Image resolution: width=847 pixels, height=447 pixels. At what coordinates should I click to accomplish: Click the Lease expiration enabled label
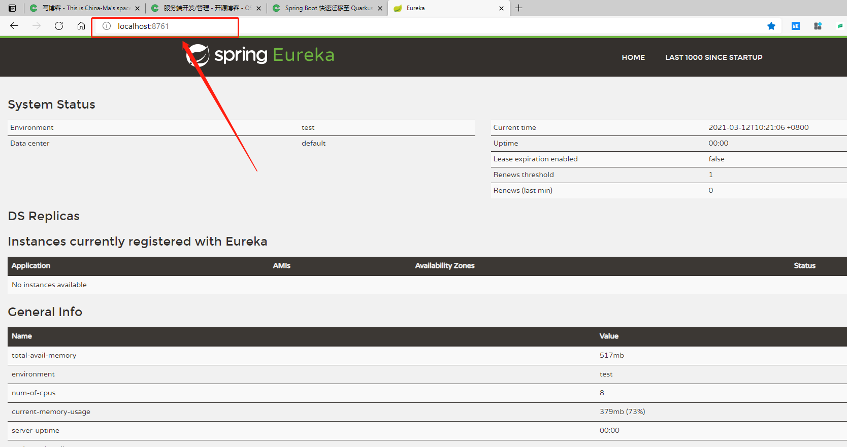535,159
